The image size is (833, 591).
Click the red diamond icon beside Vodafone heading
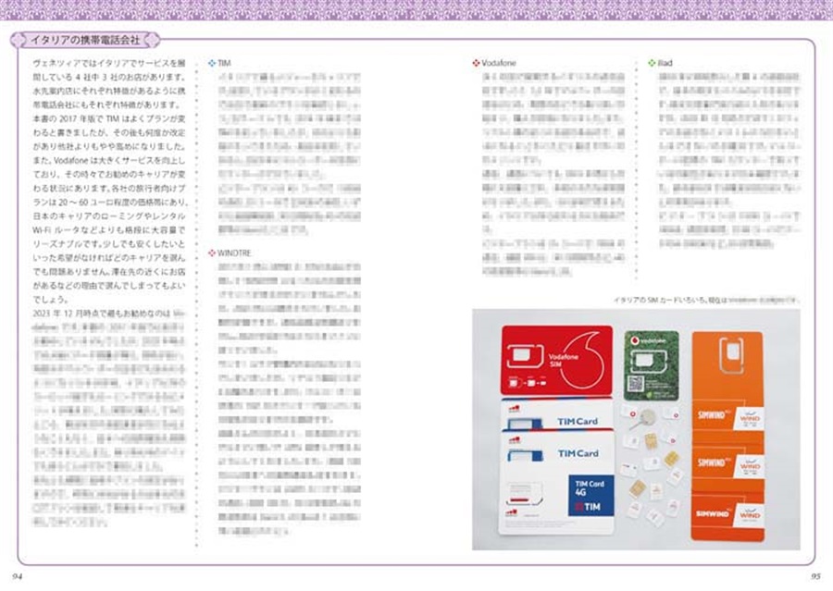(x=476, y=63)
